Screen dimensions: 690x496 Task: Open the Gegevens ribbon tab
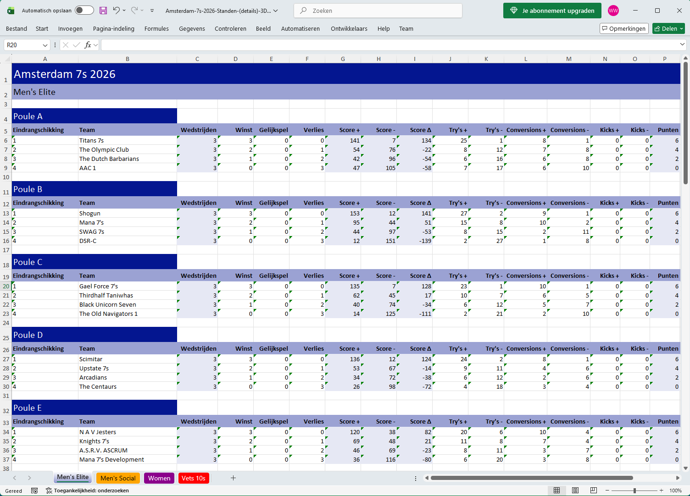click(192, 28)
